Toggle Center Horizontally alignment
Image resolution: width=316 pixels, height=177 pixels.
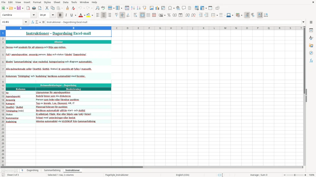click(103, 15)
